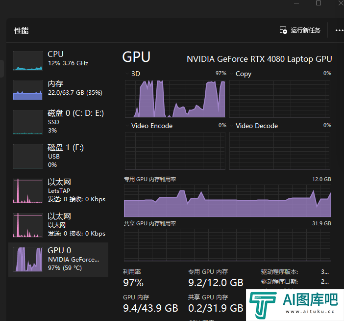Image resolution: width=344 pixels, height=321 pixels.
Task: Select the memory 内存 usage thumbnail graph
Action: (x=28, y=90)
